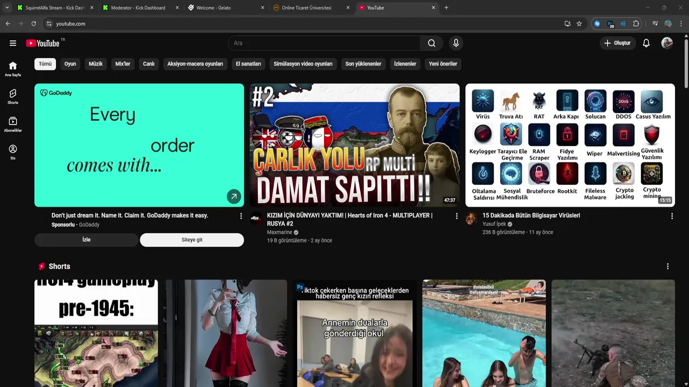The height and width of the screenshot is (387, 689).
Task: Open '15 Dakikada Bütün Bilgisayar Virüsleri' title
Action: [531, 216]
